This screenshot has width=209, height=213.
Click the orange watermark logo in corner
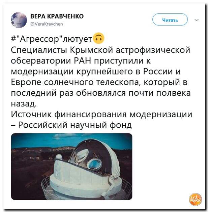196,200
